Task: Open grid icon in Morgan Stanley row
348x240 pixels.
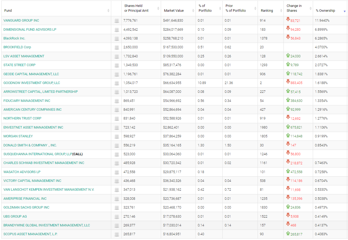Action: point(117,137)
